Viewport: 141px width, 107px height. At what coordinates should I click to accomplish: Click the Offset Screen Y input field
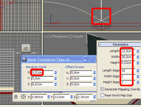click(x=81, y=78)
